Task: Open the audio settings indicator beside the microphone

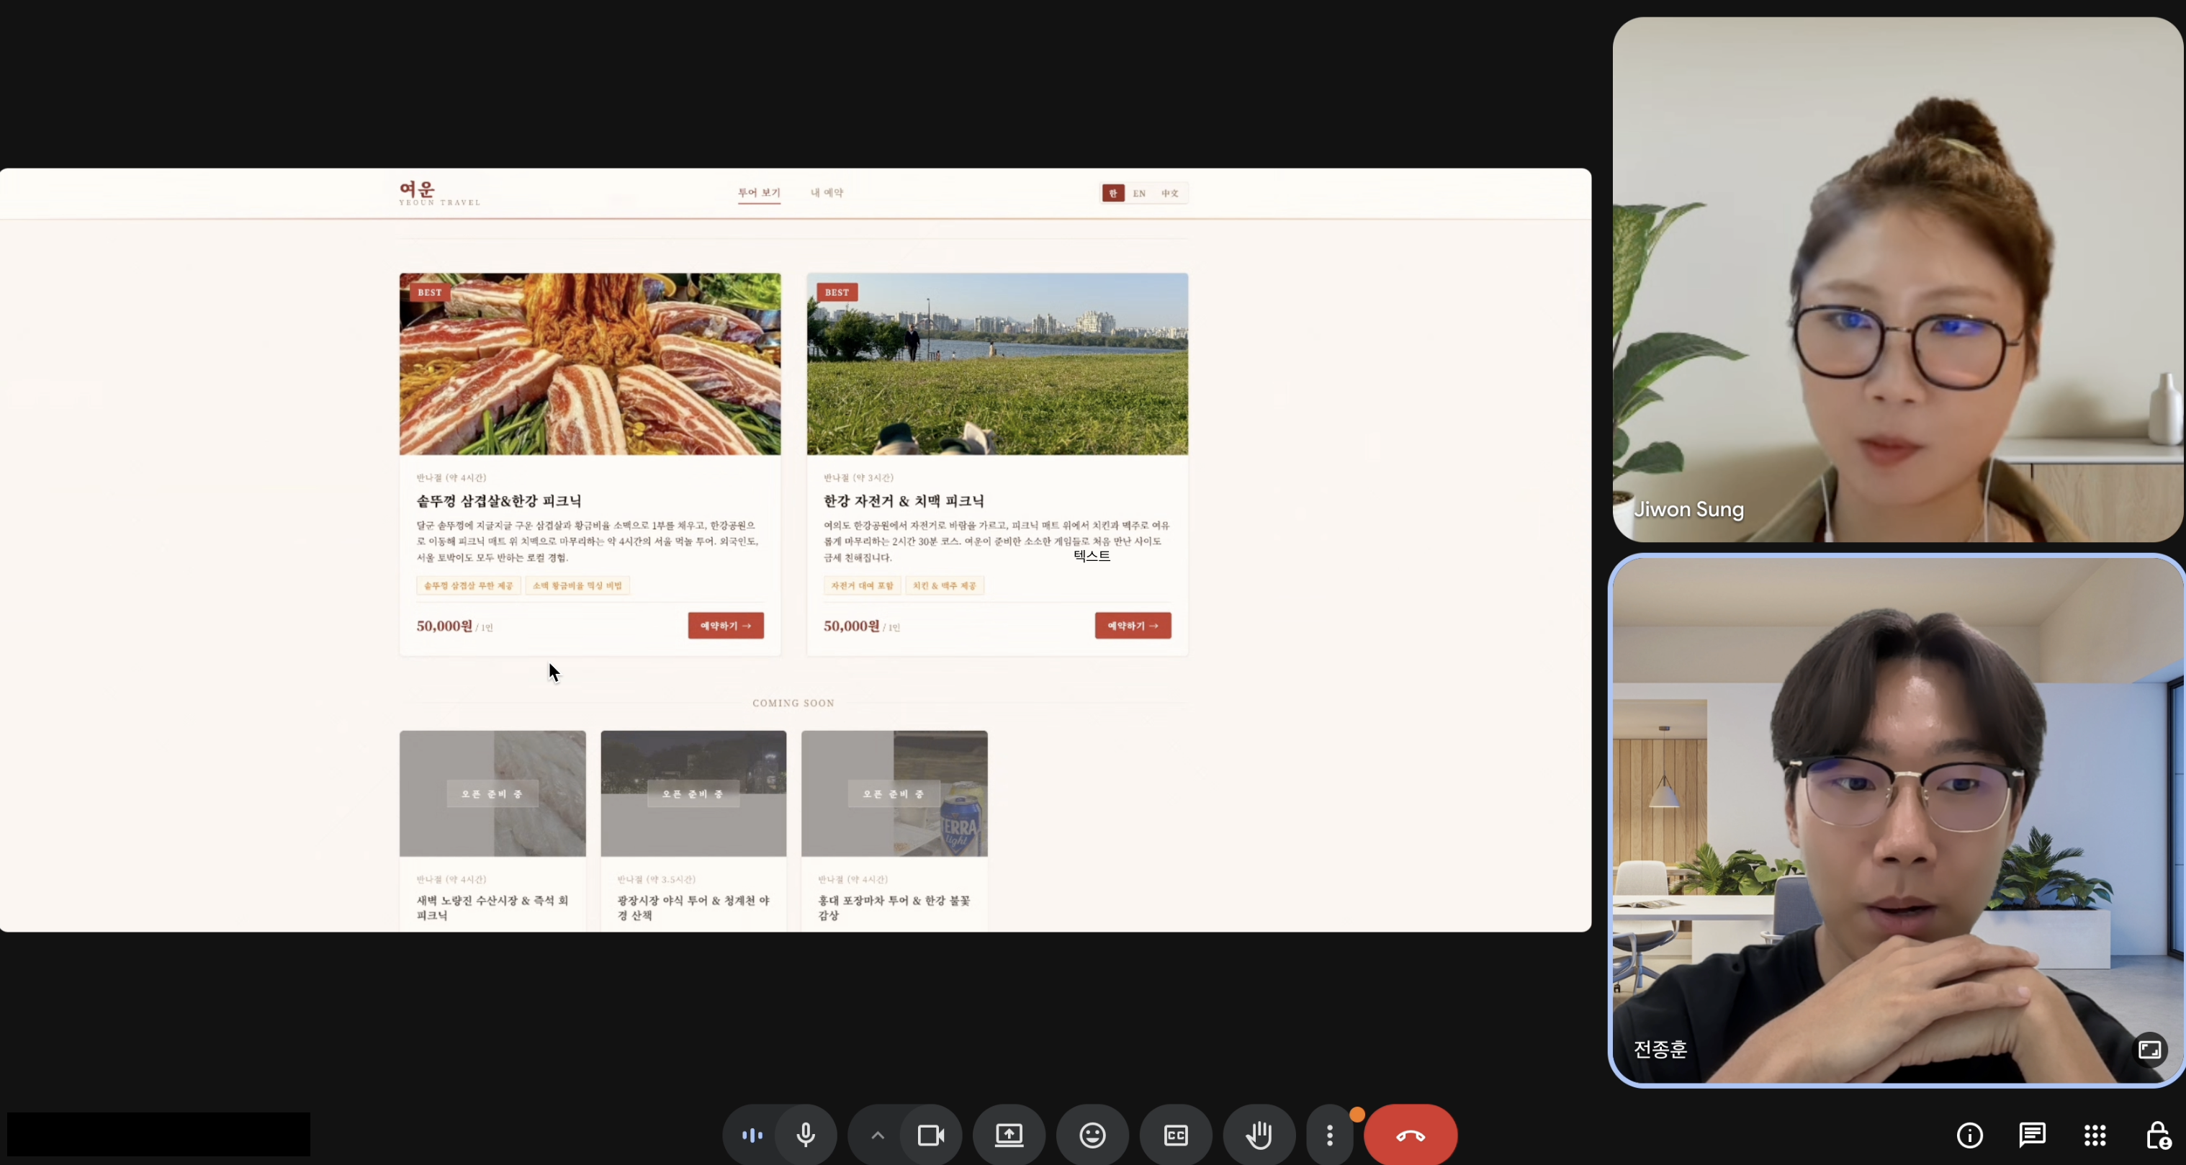Action: pyautogui.click(x=752, y=1135)
